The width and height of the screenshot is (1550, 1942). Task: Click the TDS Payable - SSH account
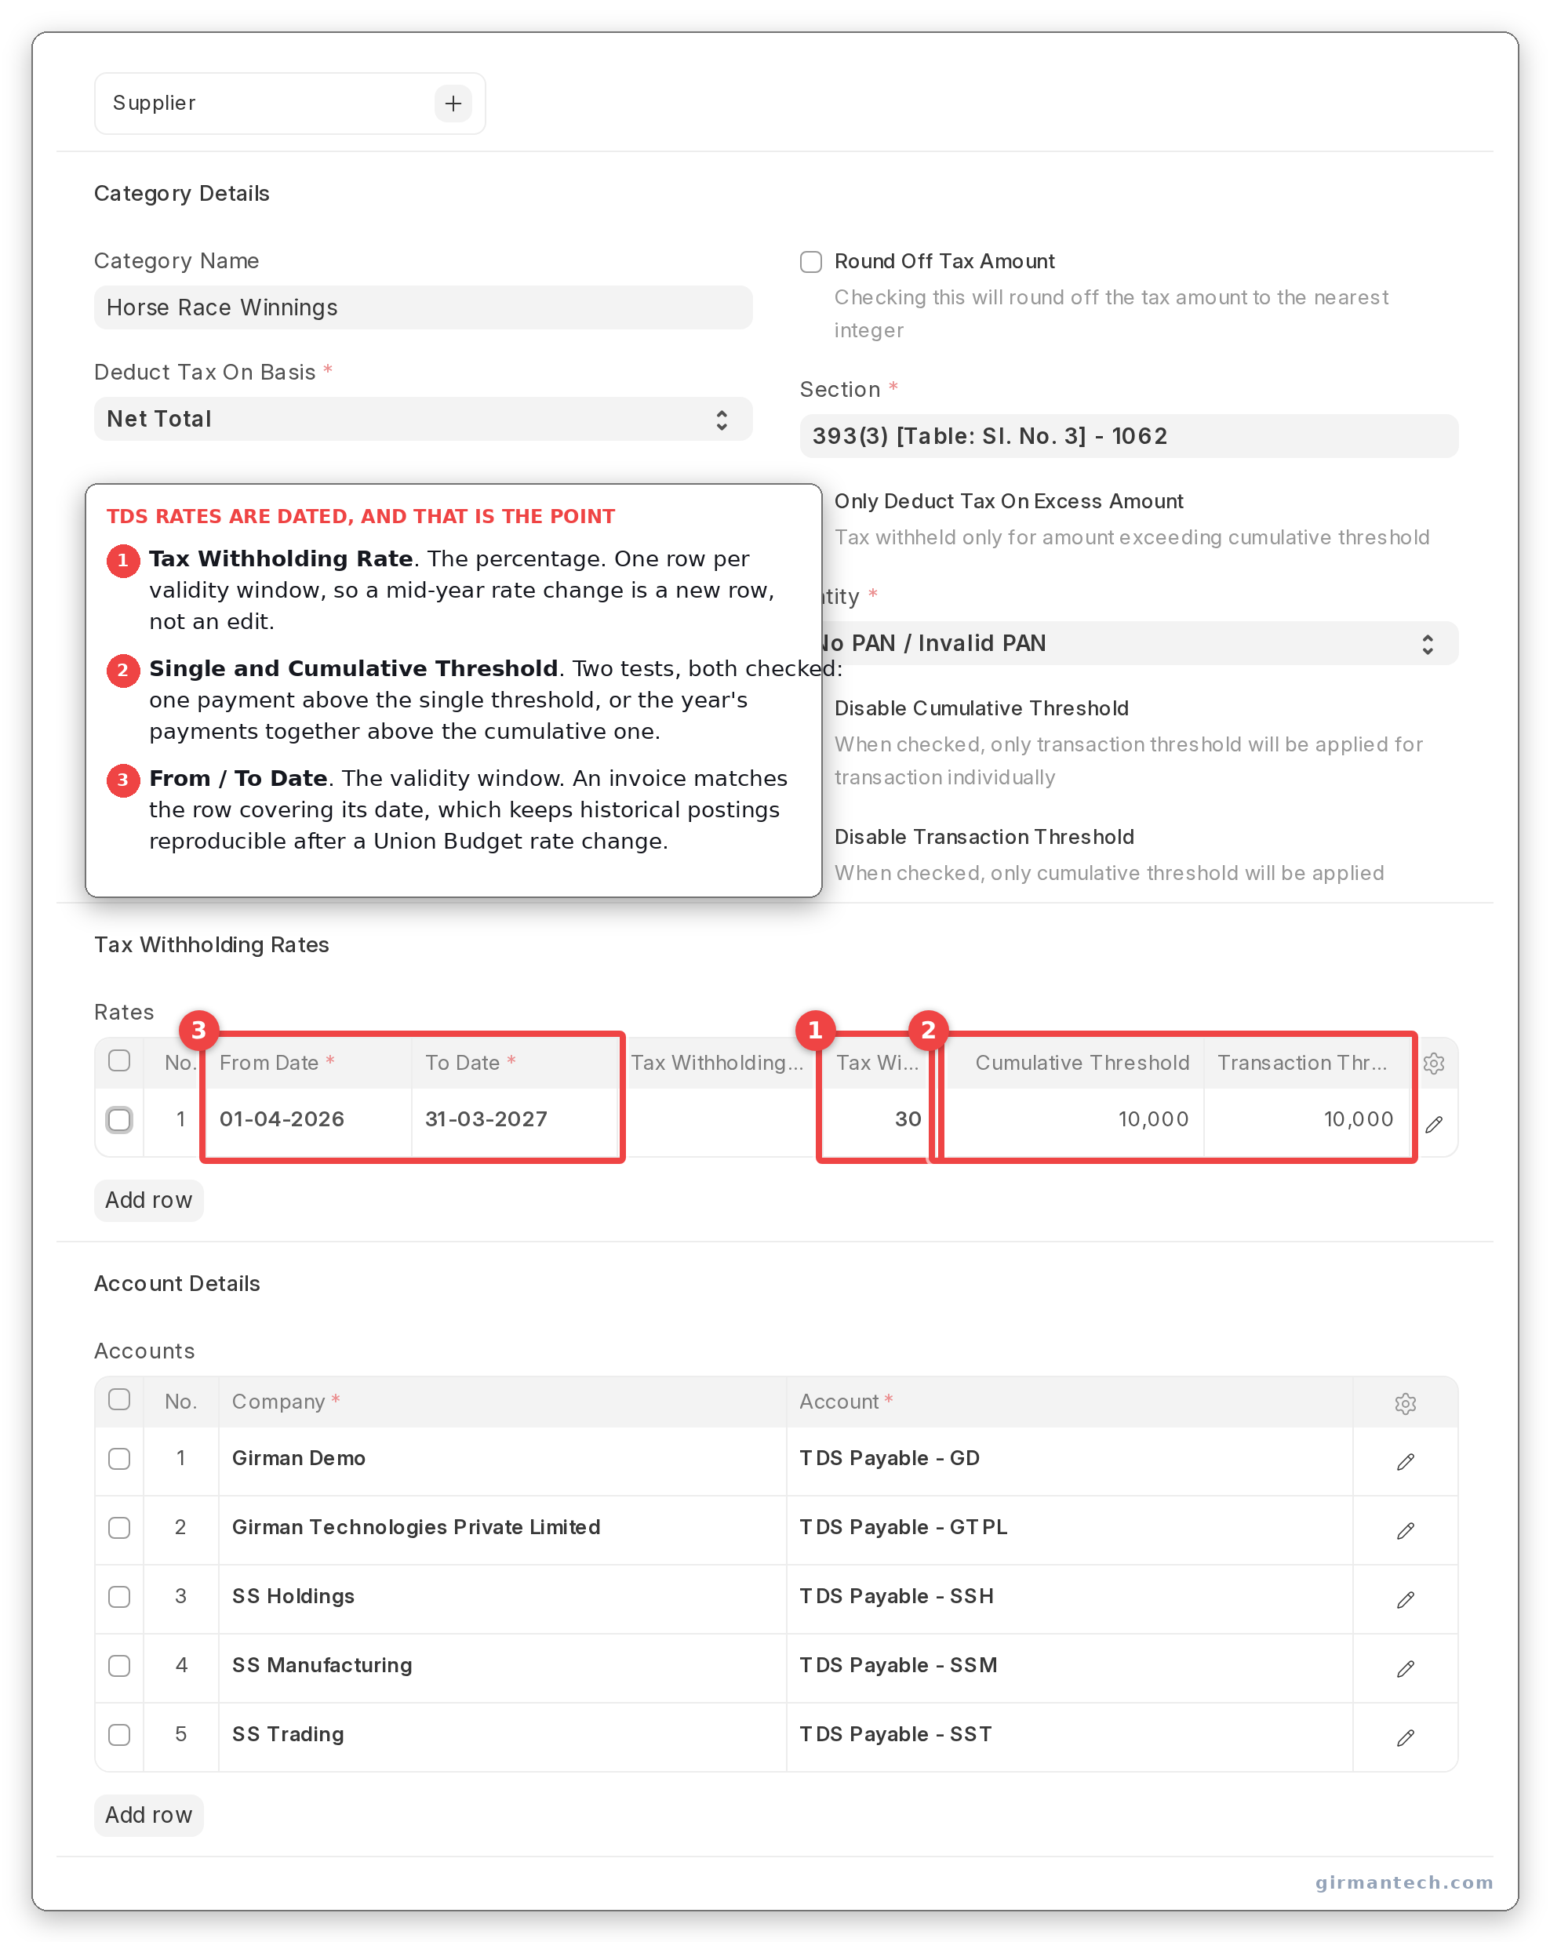pos(1070,1597)
